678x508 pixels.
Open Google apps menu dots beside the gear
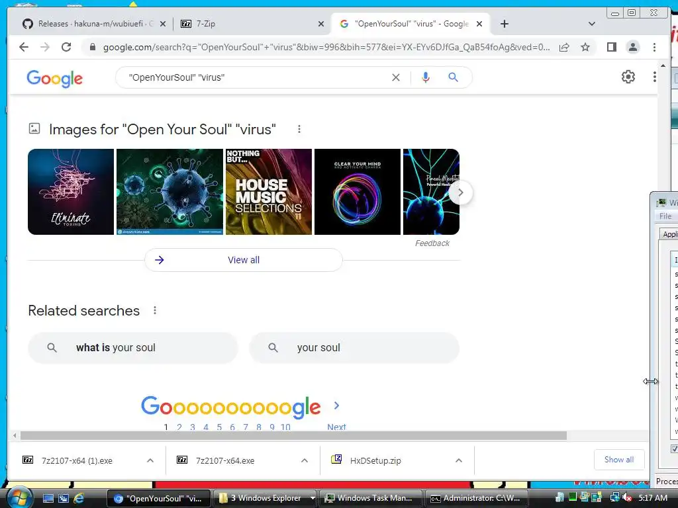coord(654,77)
